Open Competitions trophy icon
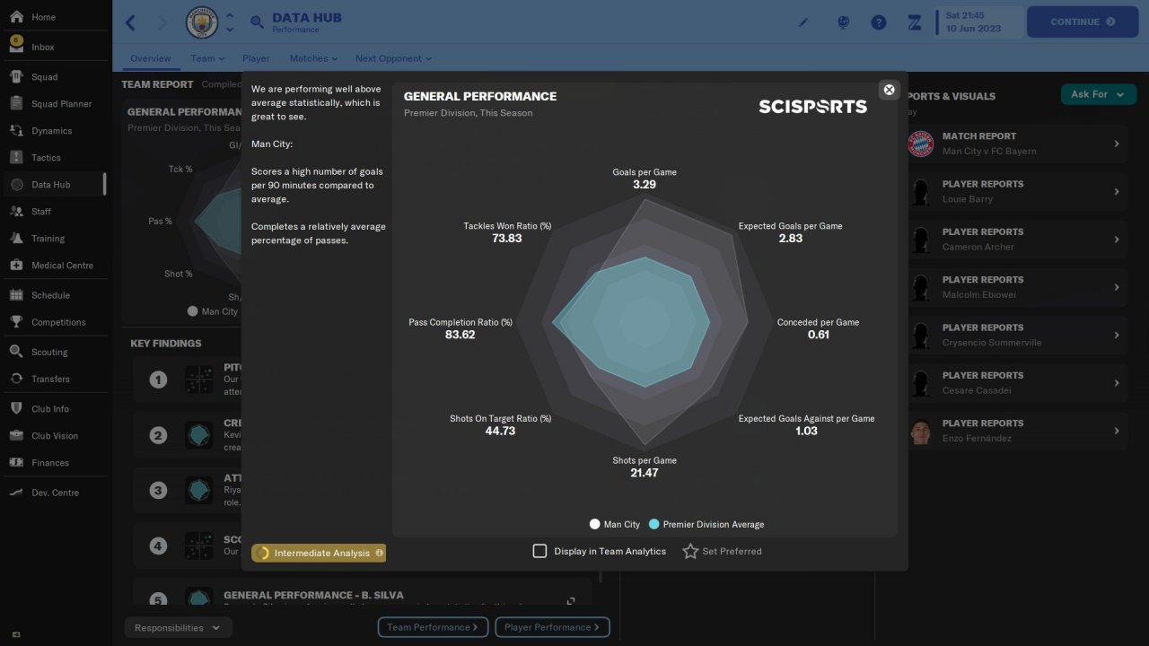This screenshot has height=646, width=1149. (16, 322)
